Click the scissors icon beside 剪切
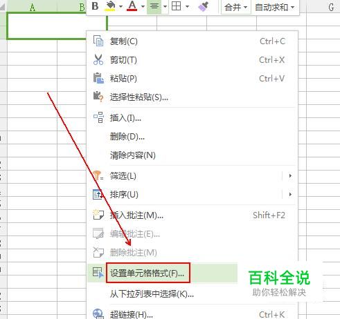Screen dimensions: 340x319 point(98,59)
